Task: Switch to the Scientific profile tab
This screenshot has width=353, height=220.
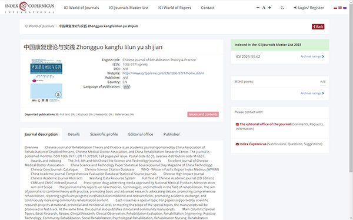Action: click(x=104, y=134)
